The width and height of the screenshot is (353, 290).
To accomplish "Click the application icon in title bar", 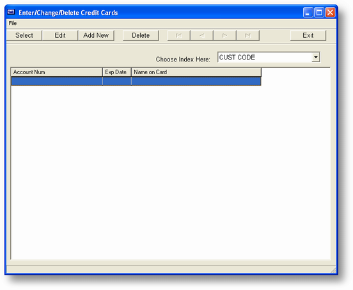I will (x=11, y=12).
